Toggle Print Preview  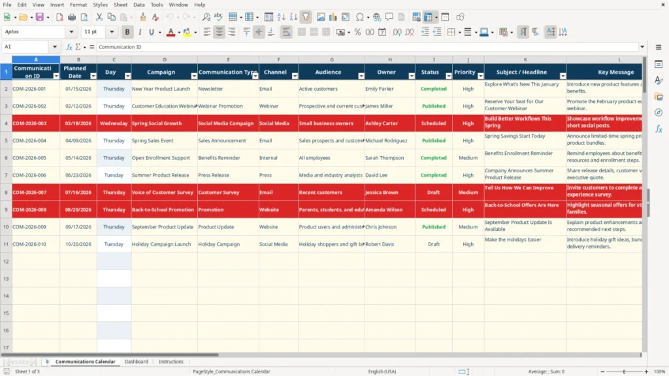coord(84,17)
